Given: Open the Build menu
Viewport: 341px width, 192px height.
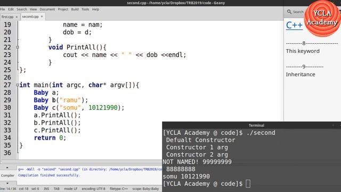Looking at the screenshot, I should click(x=75, y=10).
